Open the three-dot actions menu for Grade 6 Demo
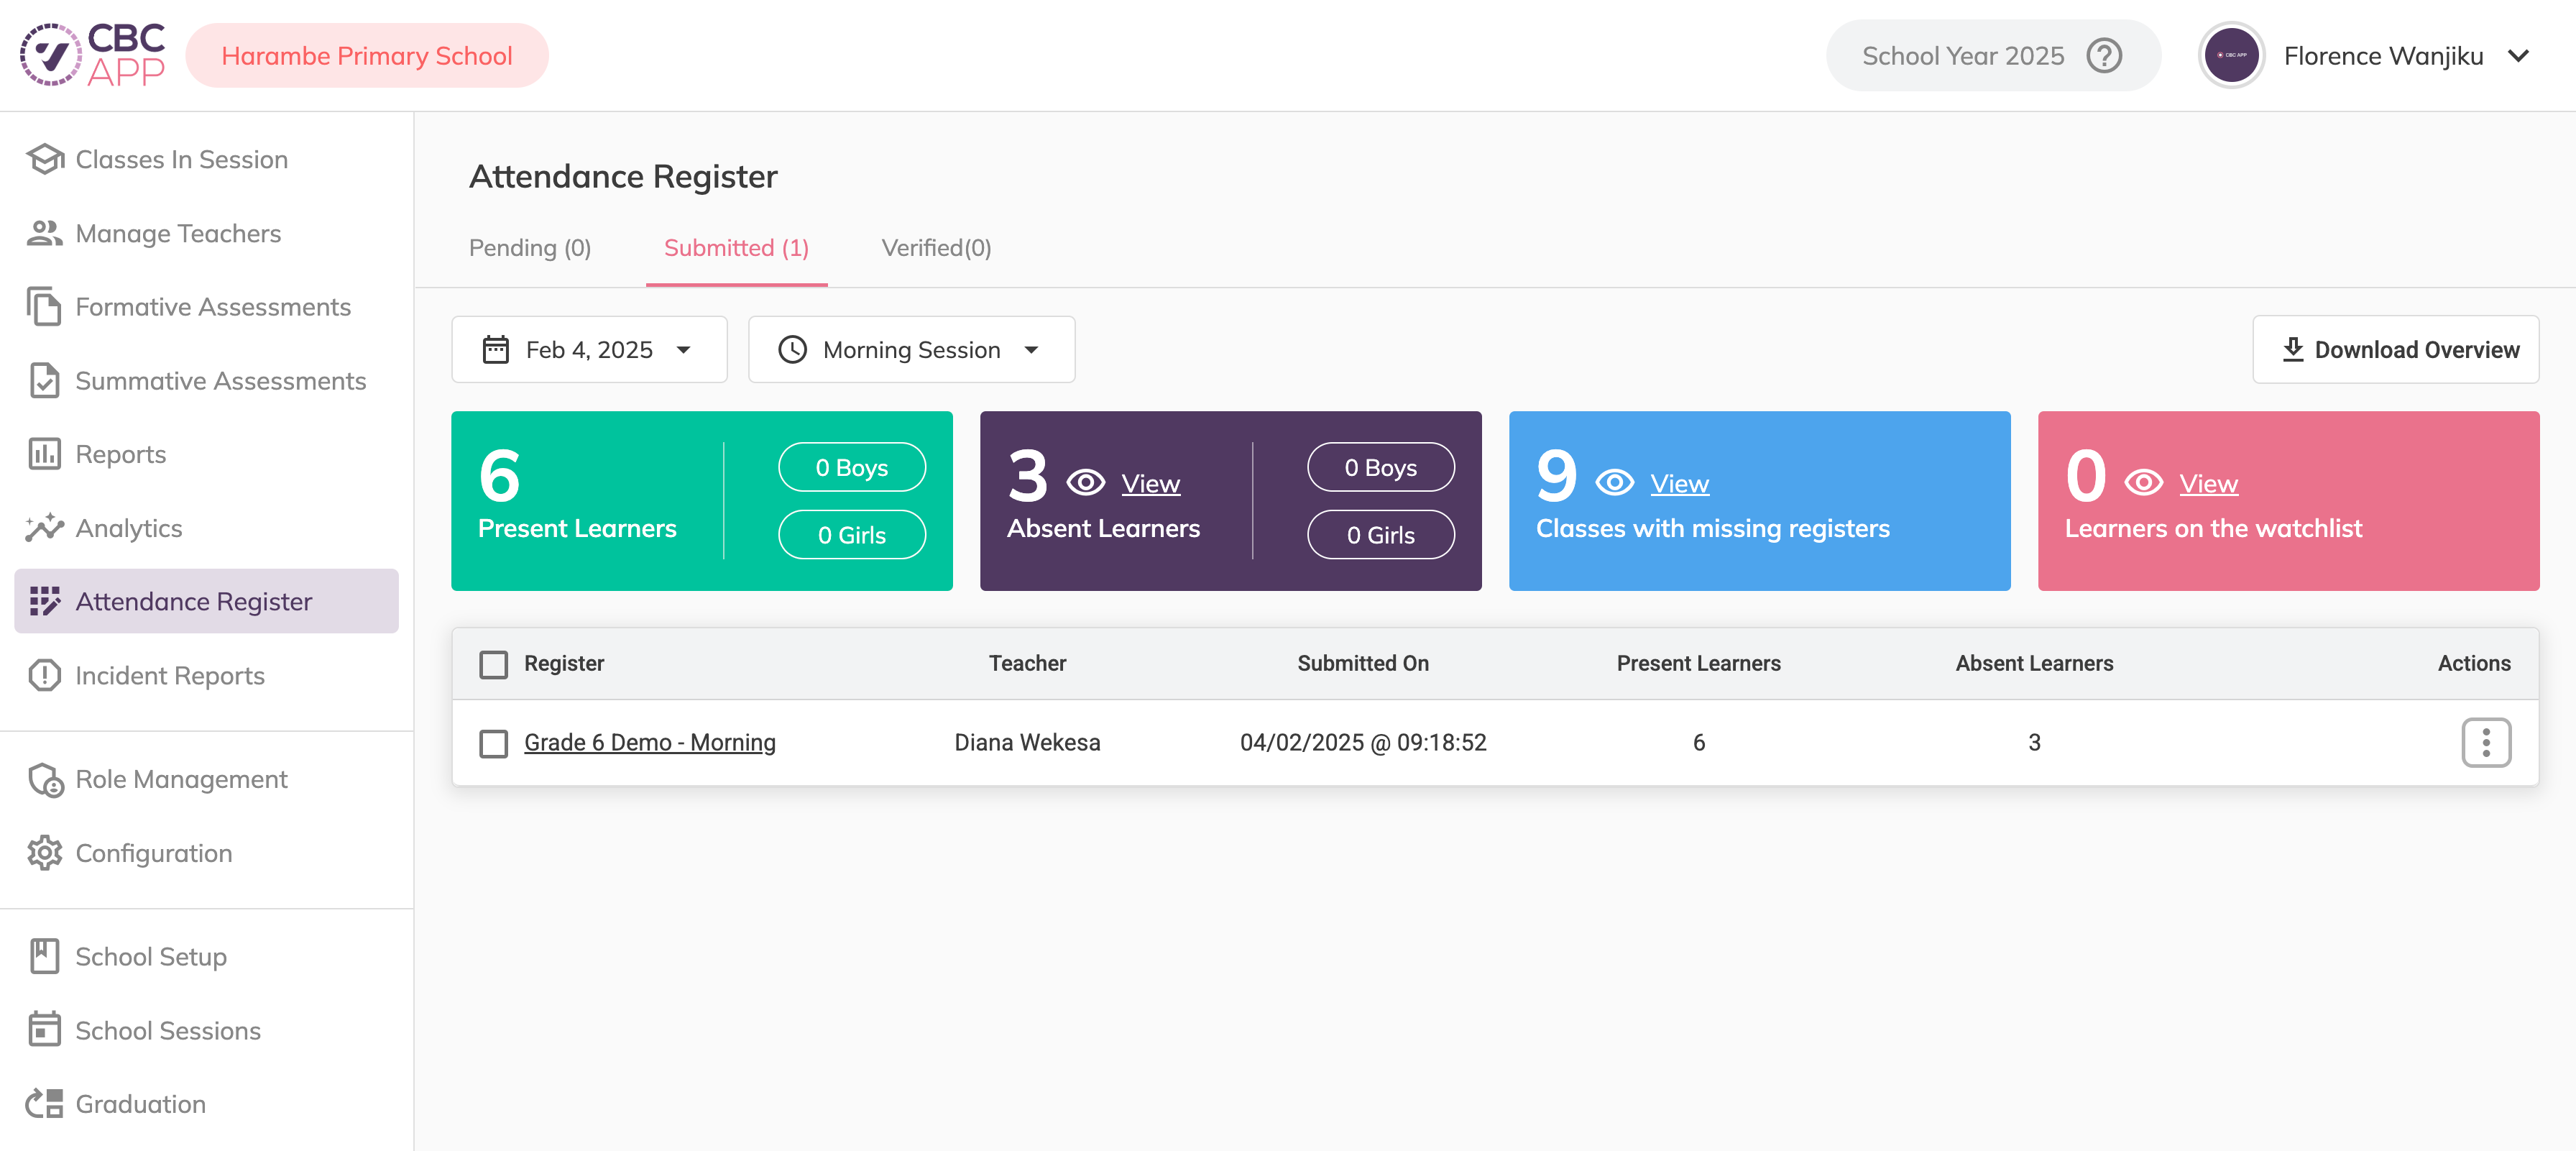This screenshot has height=1151, width=2576. [x=2486, y=742]
